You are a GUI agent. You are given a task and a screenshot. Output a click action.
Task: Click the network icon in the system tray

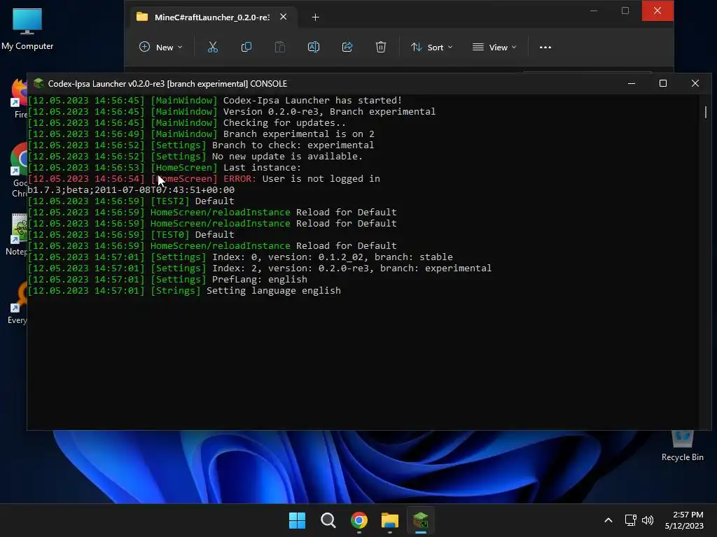click(631, 520)
